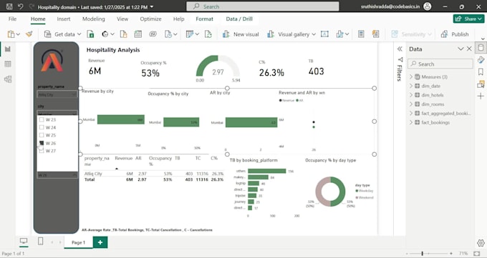Switch to the Insert ribbon tab
Screen dimensions: 487x258
(63, 19)
